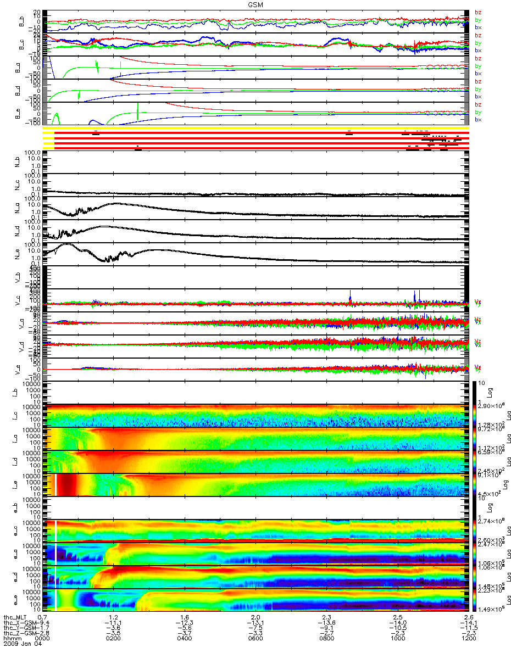Click the N_e density curve plot
Image resolution: width=511 pixels, height=659 pixels.
coord(255,255)
